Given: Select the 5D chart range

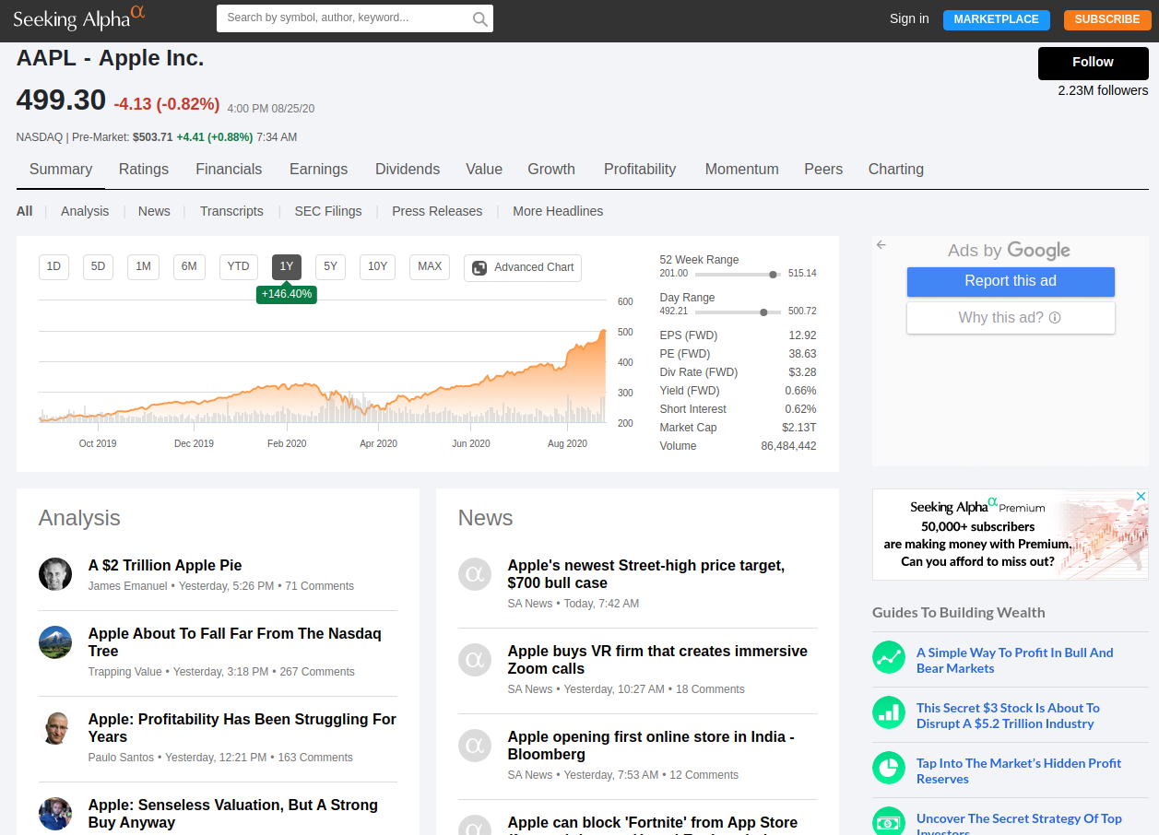Looking at the screenshot, I should (98, 267).
